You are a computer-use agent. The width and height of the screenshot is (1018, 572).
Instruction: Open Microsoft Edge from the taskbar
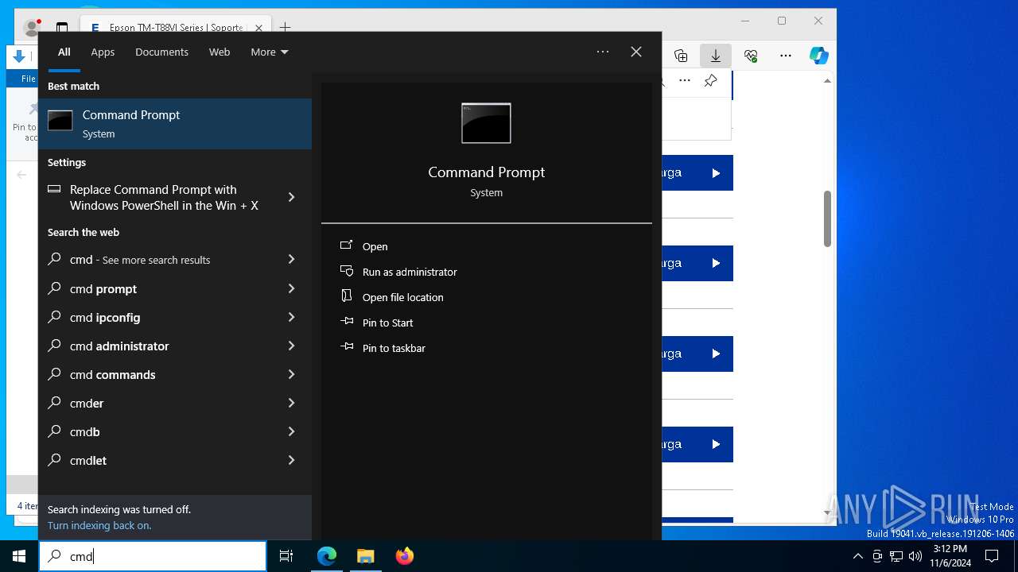[327, 556]
